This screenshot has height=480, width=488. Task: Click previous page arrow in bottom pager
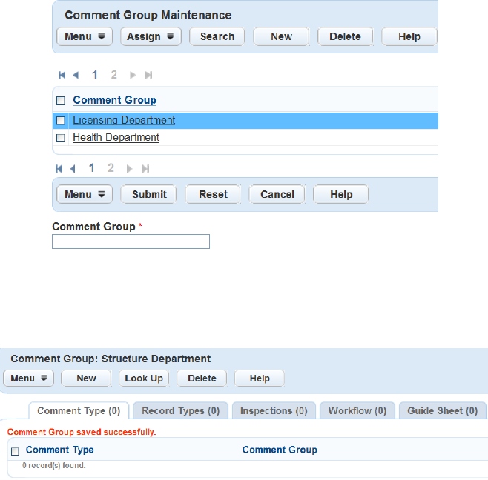[x=74, y=168]
